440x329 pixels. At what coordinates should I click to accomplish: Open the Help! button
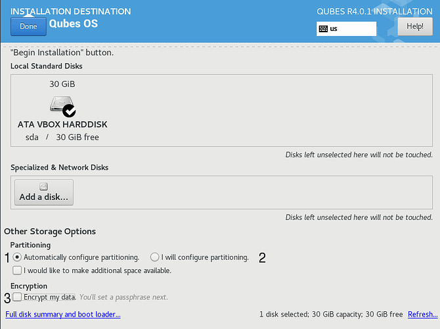[x=415, y=26]
